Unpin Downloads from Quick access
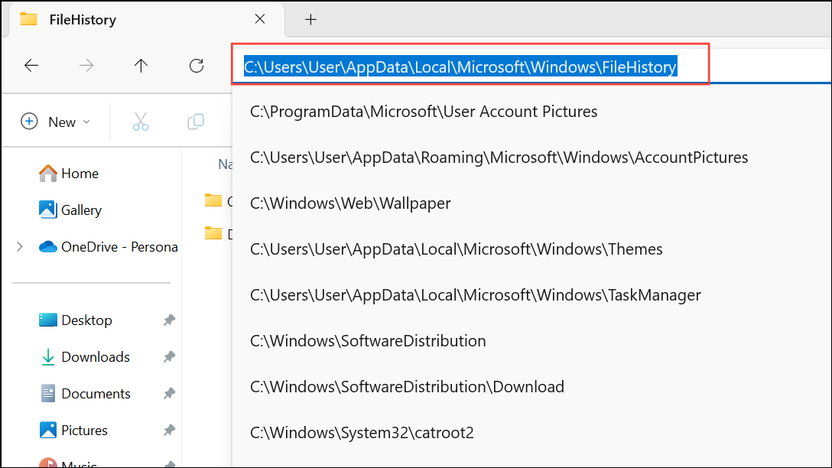This screenshot has height=468, width=832. [169, 356]
